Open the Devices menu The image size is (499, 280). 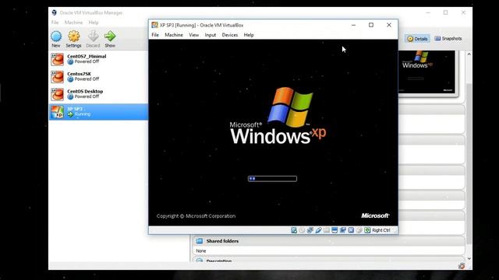pos(230,35)
